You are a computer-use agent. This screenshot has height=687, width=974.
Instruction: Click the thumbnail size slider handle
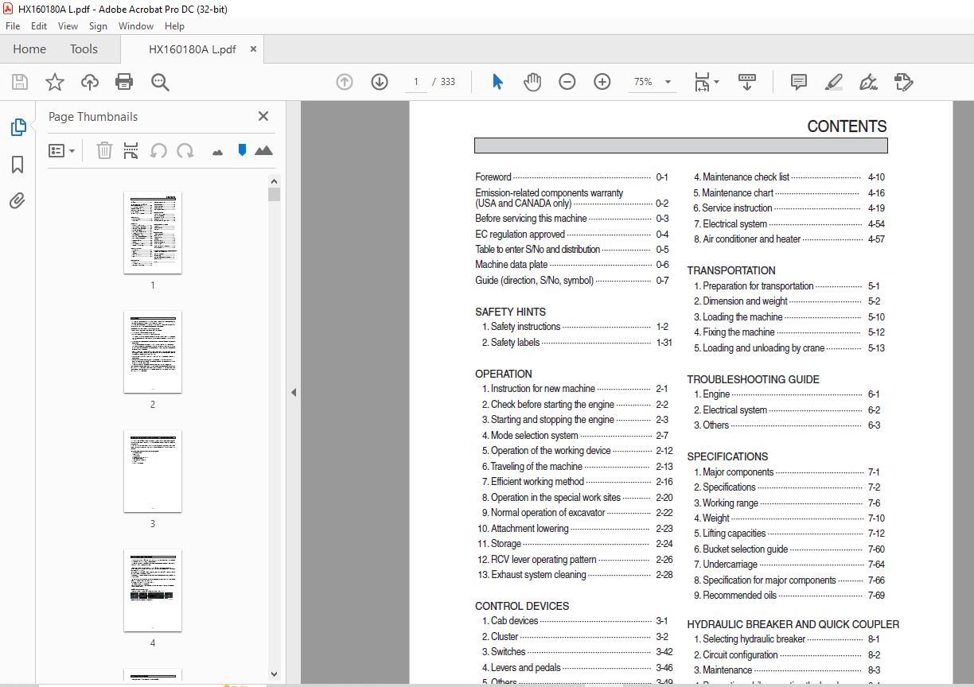(x=242, y=150)
